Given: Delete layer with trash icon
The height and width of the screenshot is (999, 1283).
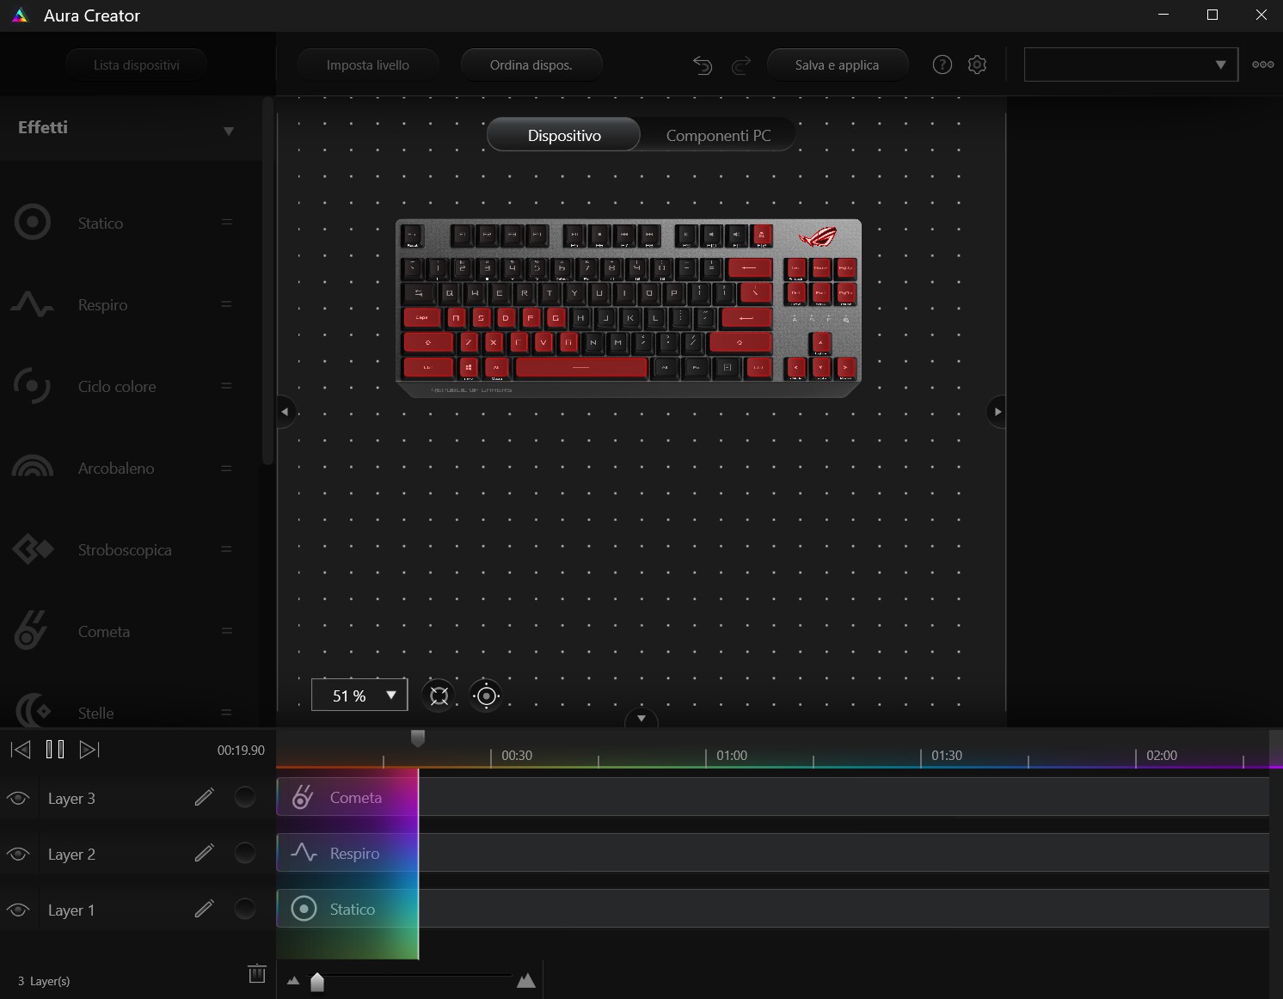Looking at the screenshot, I should pyautogui.click(x=256, y=973).
